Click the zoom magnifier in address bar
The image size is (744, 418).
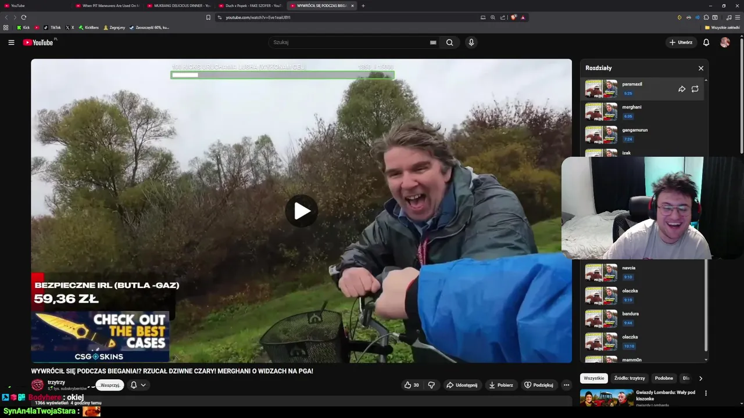click(493, 17)
